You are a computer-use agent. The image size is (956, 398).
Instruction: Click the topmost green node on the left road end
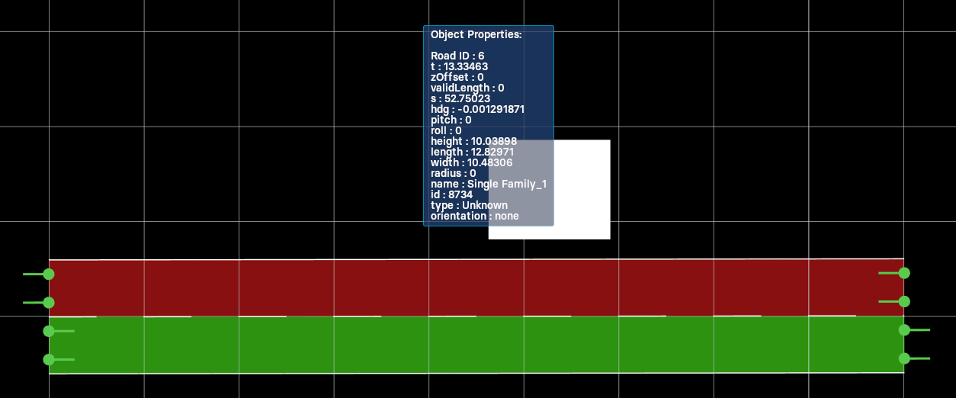click(49, 274)
